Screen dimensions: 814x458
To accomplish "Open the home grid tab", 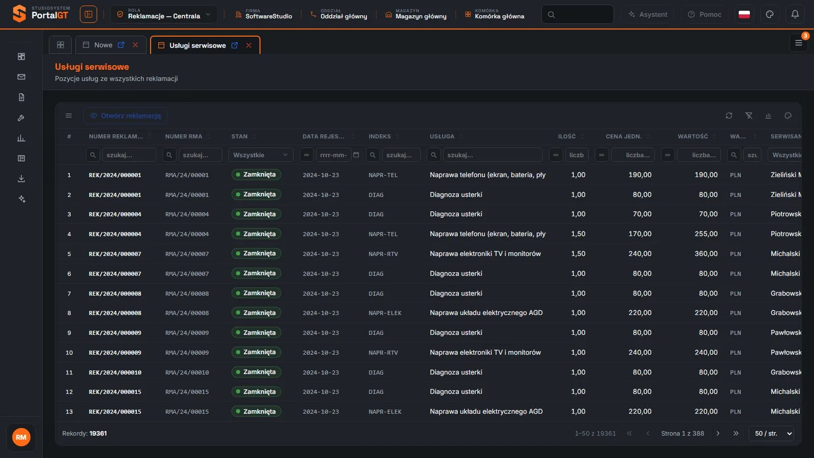I will coord(61,45).
